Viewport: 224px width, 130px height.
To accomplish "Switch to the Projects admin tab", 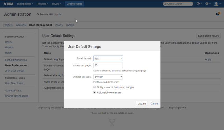I will (8, 25).
